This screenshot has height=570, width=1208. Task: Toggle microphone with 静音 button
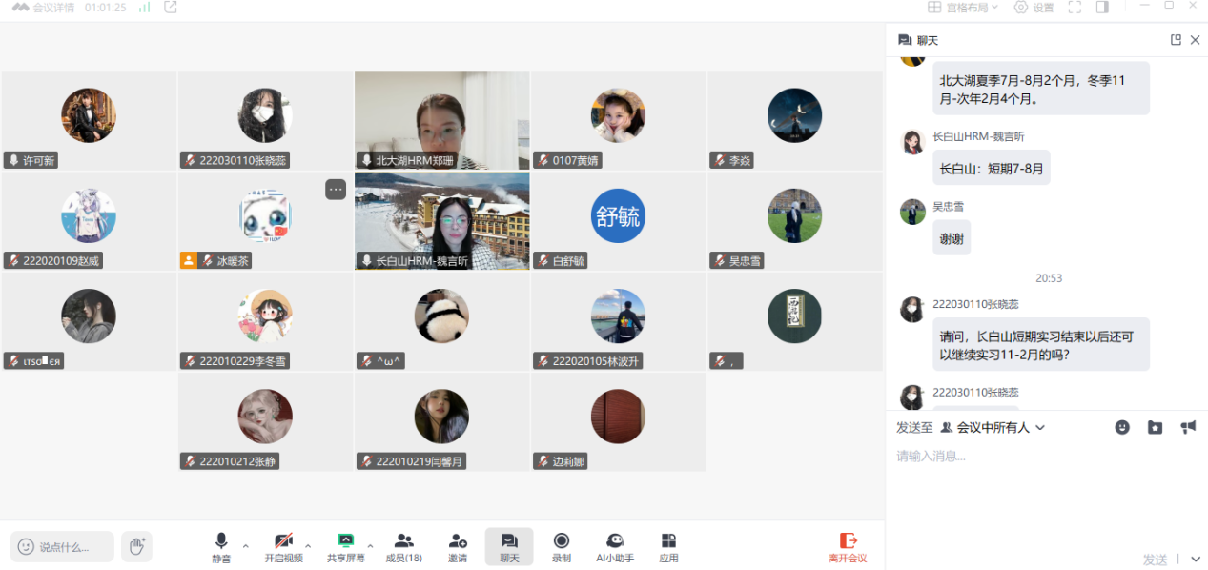coord(221,547)
